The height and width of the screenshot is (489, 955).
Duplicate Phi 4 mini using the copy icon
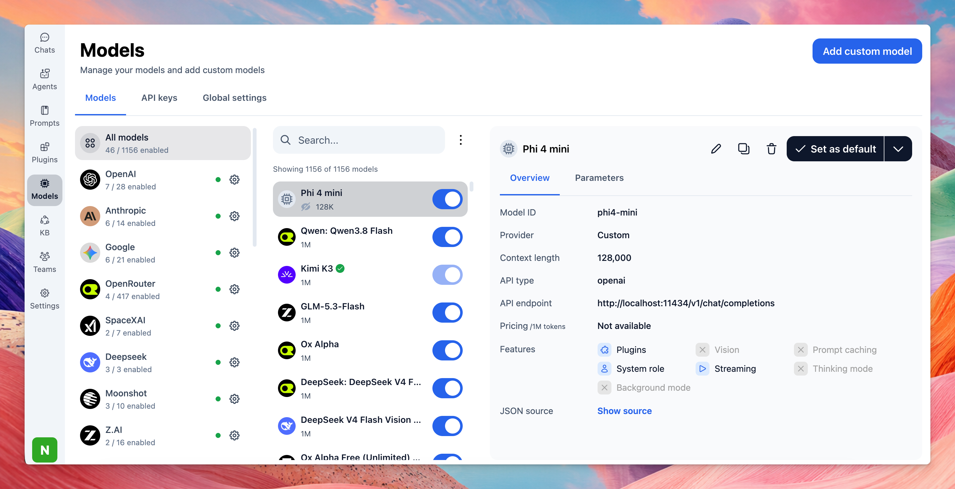[x=744, y=149]
